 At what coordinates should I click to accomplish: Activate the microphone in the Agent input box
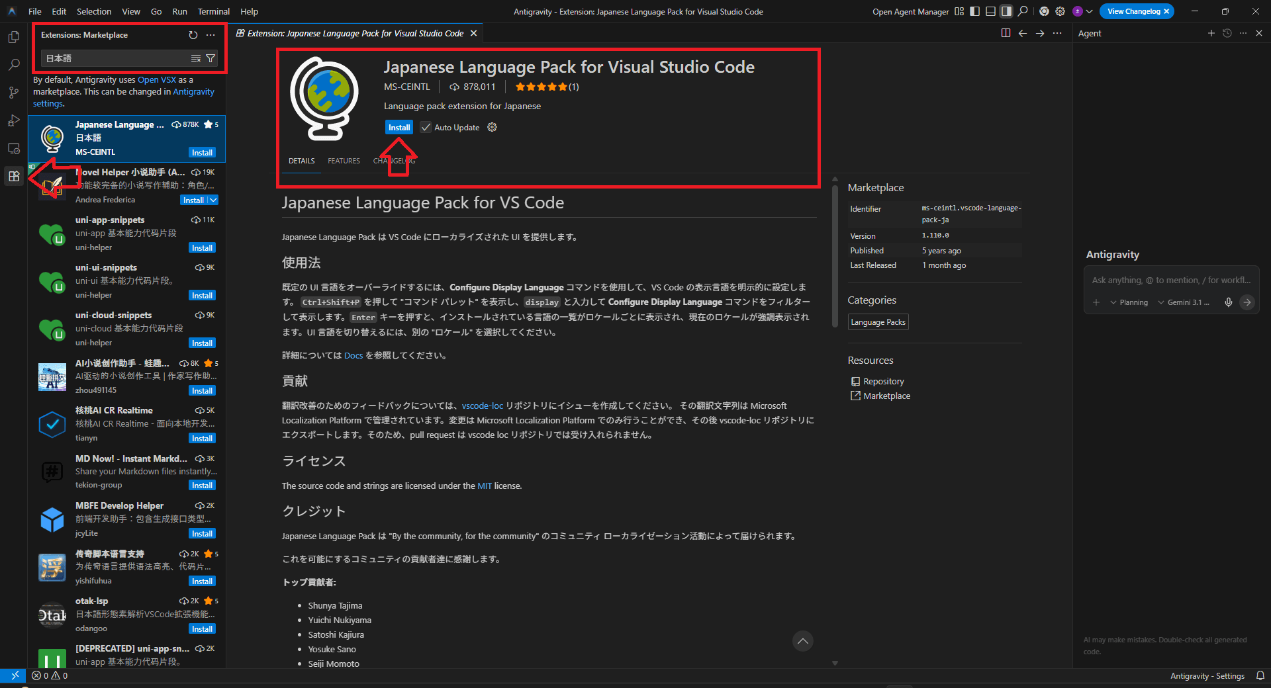point(1229,302)
